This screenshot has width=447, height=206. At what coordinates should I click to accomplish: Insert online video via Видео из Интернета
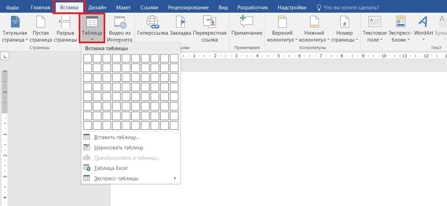pos(120,28)
